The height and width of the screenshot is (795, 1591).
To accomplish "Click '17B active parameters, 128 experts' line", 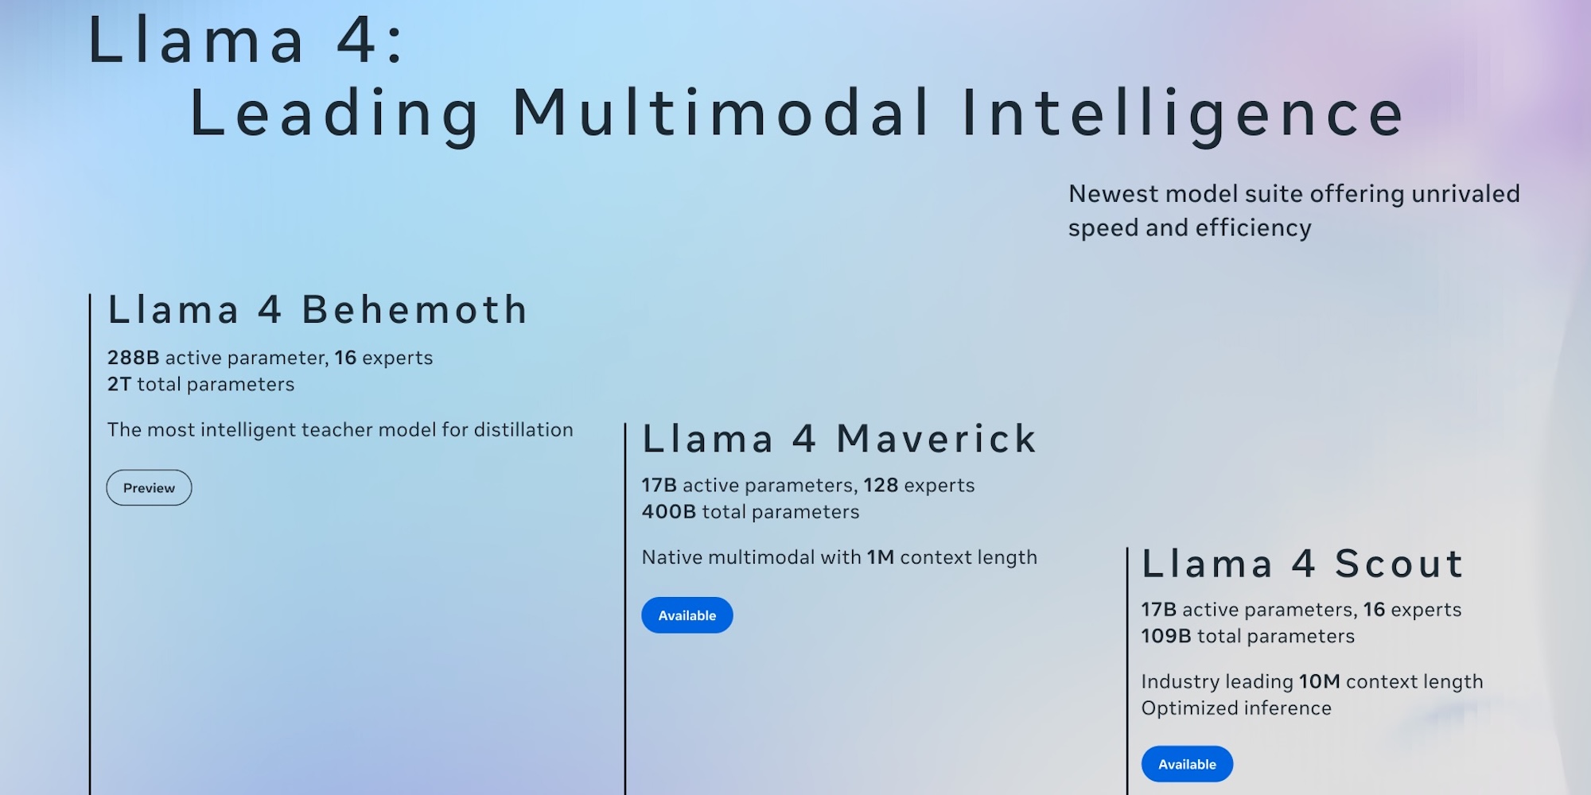I will [x=808, y=485].
